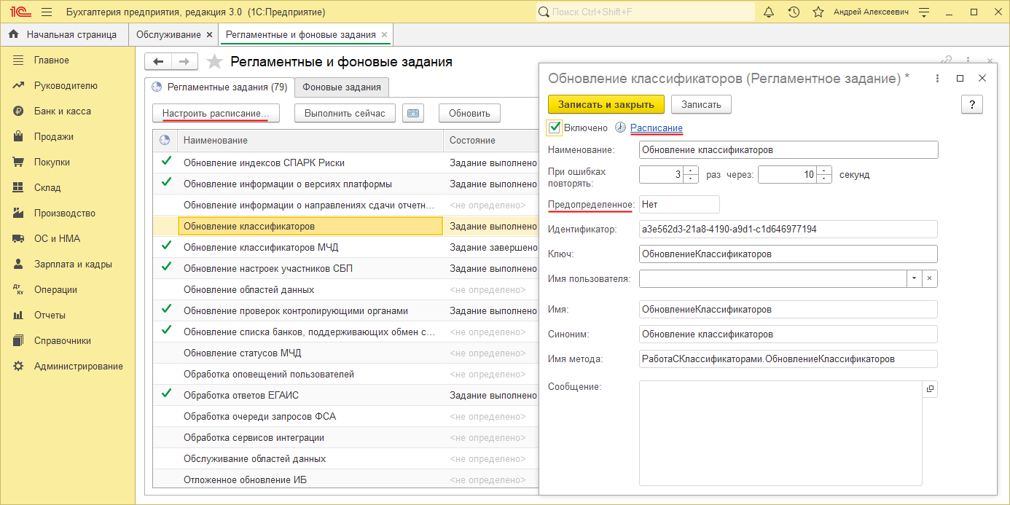Open the notifications bell icon
This screenshot has height=505, width=1010.
click(769, 12)
